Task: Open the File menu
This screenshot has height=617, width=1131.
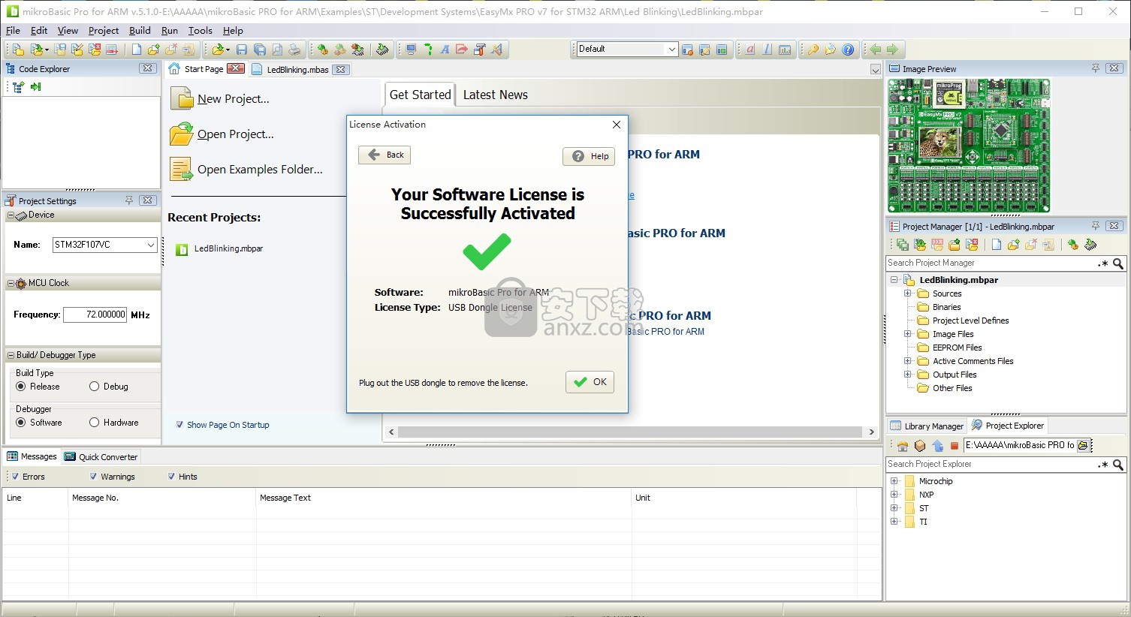Action: [x=13, y=31]
